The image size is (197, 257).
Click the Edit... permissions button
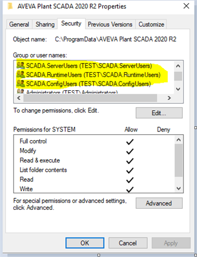click(159, 113)
